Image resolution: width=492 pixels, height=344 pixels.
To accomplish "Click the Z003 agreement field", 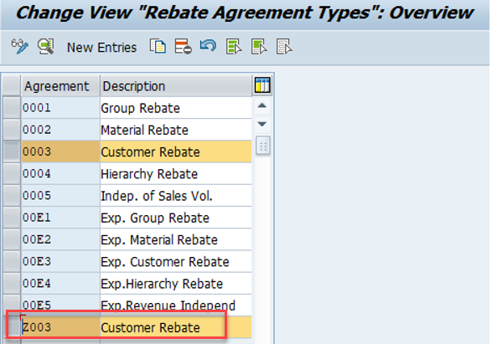I will click(x=60, y=326).
